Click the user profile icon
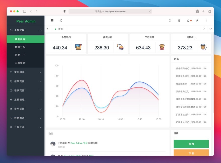 tap(197, 21)
